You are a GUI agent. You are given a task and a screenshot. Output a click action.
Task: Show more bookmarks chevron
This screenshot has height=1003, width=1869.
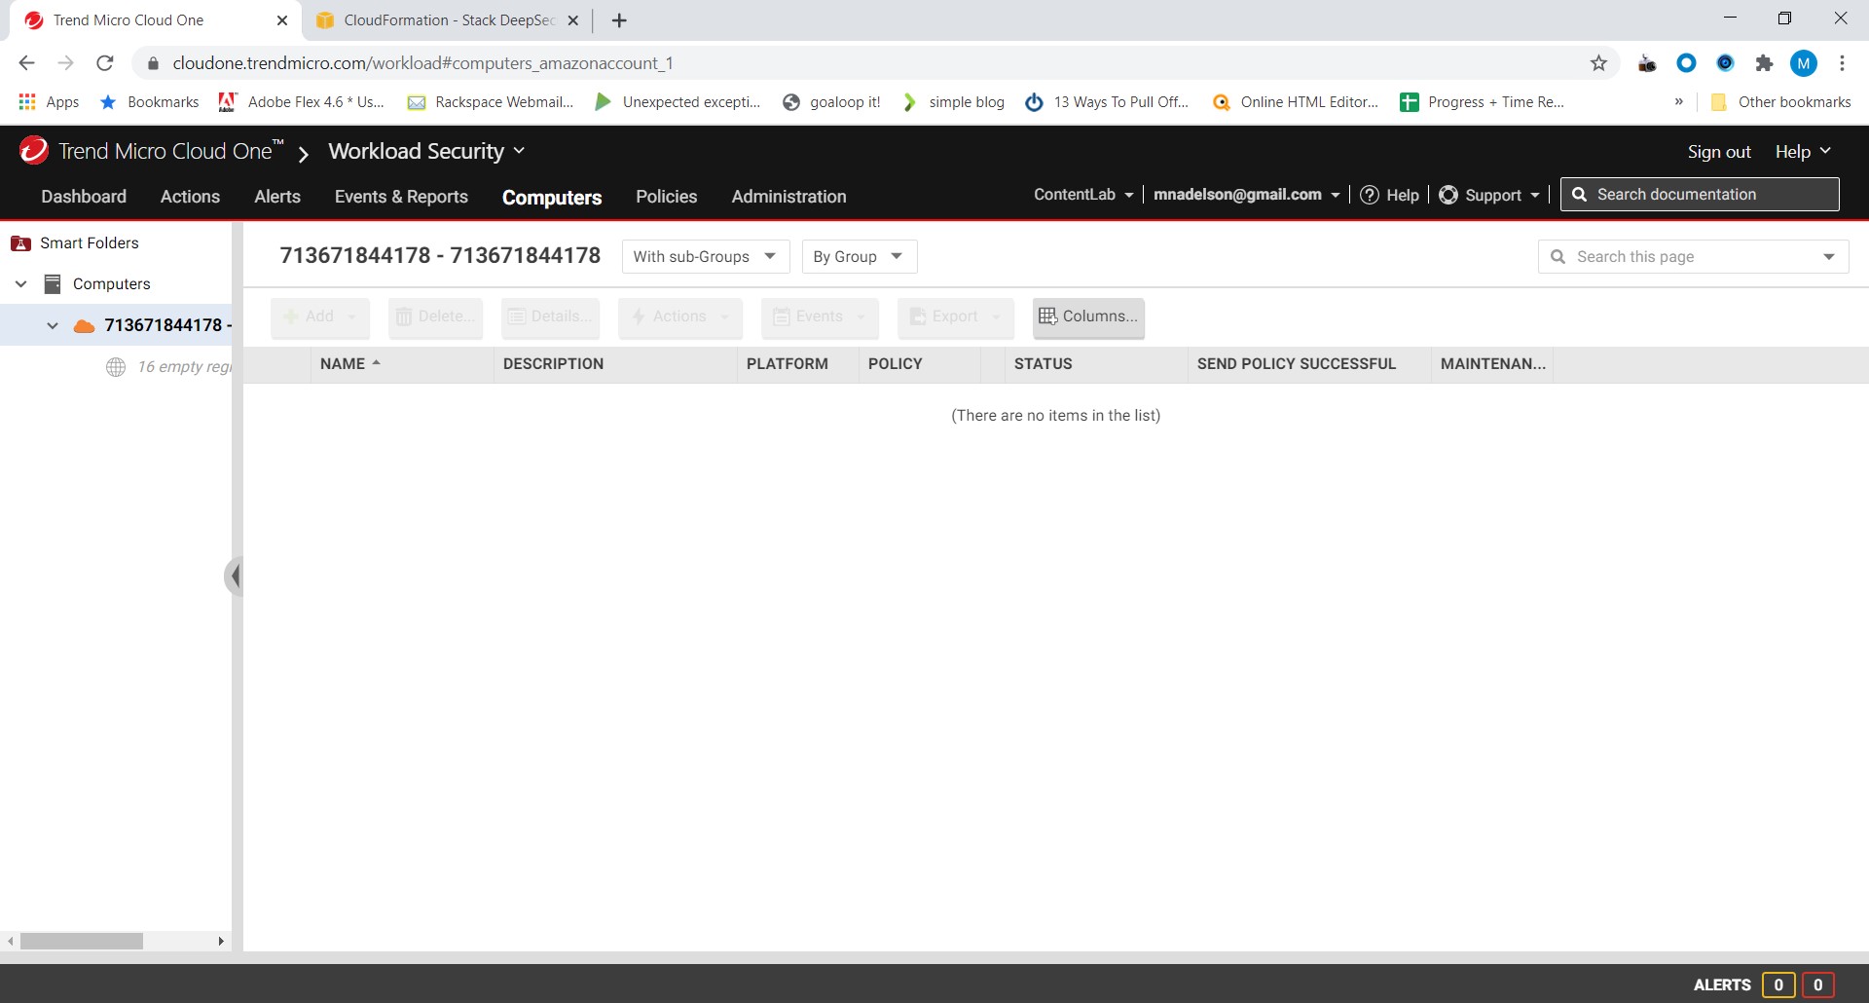[1678, 101]
